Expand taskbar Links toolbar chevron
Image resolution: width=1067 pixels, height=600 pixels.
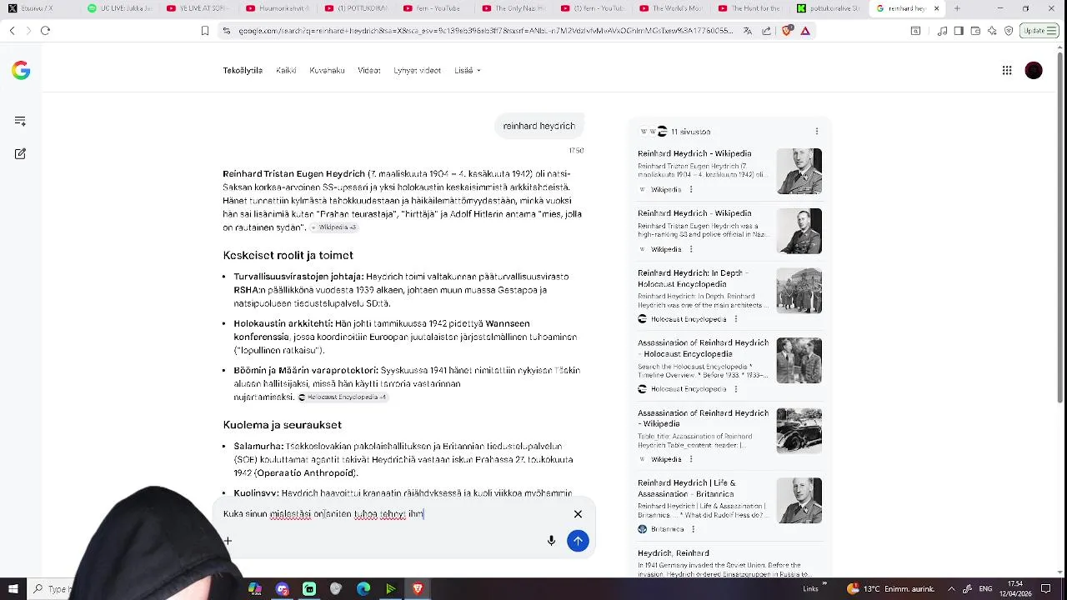825,585
